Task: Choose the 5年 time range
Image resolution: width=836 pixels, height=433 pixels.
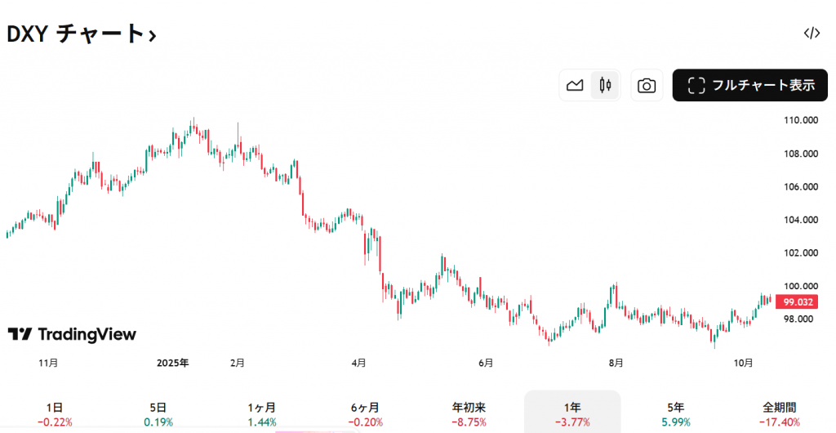Action: [675, 413]
